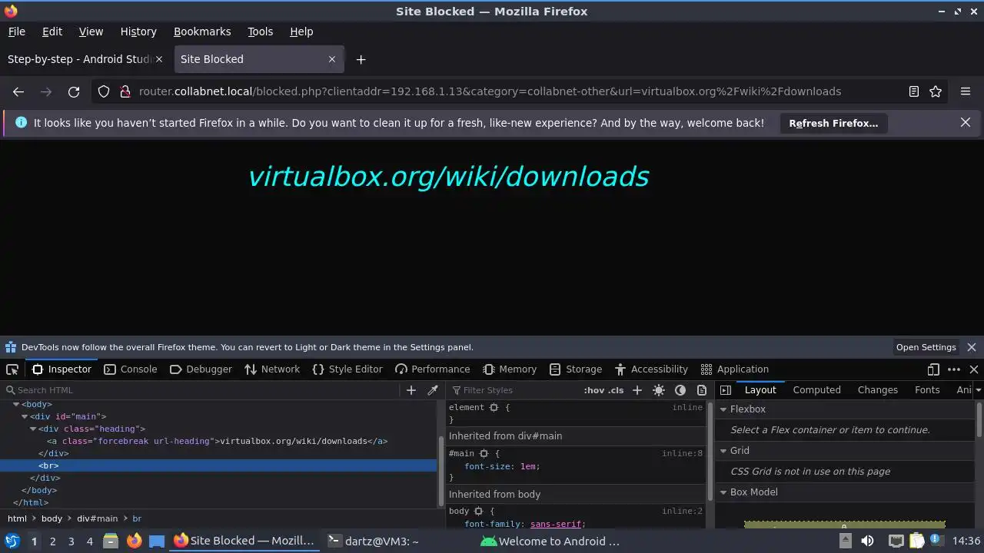
Task: Toggle light color scheme simulation
Action: pos(659,390)
